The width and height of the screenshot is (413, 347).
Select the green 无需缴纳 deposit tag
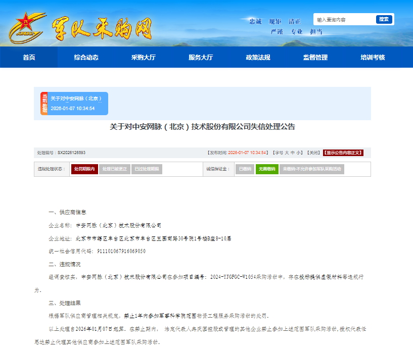pyautogui.click(x=266, y=169)
